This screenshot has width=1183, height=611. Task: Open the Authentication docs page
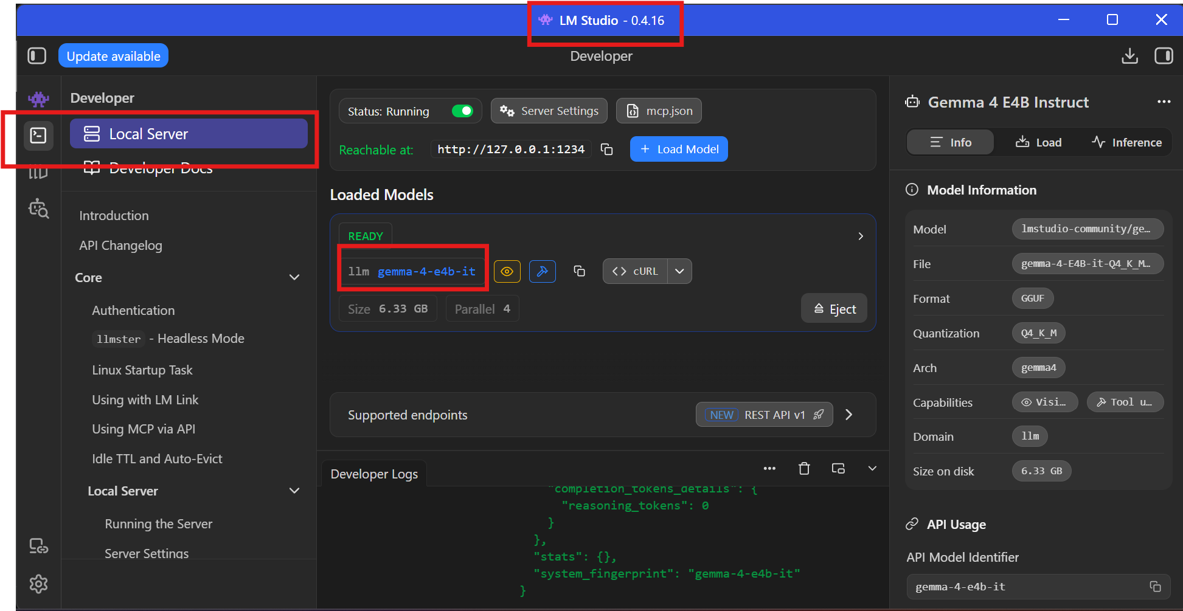coord(133,310)
